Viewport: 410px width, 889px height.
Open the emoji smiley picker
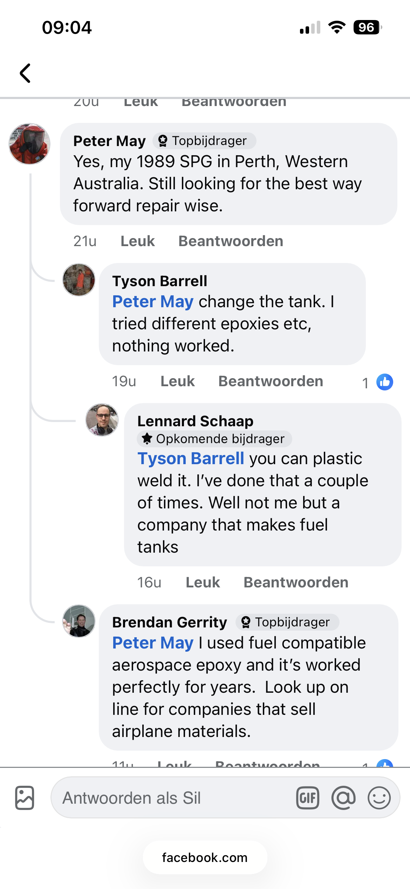tap(379, 798)
